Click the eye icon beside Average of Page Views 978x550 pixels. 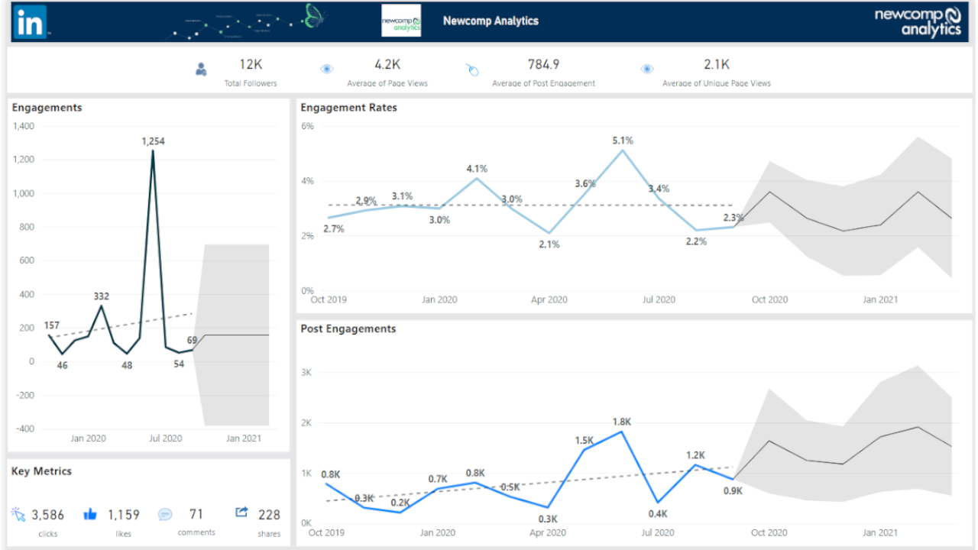(327, 69)
